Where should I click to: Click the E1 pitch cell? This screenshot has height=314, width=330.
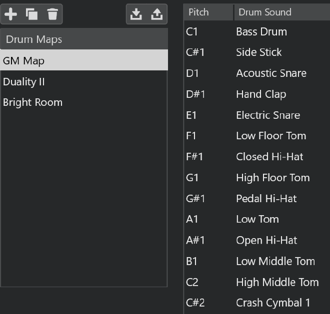coord(191,115)
